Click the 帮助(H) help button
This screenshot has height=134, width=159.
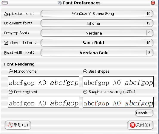pos(18,125)
